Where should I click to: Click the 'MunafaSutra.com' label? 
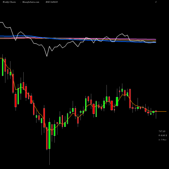coord(31,2)
